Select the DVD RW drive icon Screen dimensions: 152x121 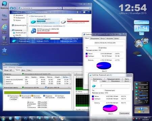coord(33,31)
